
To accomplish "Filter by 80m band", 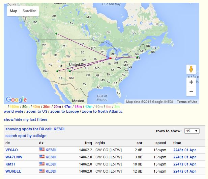I will pos(26,107).
